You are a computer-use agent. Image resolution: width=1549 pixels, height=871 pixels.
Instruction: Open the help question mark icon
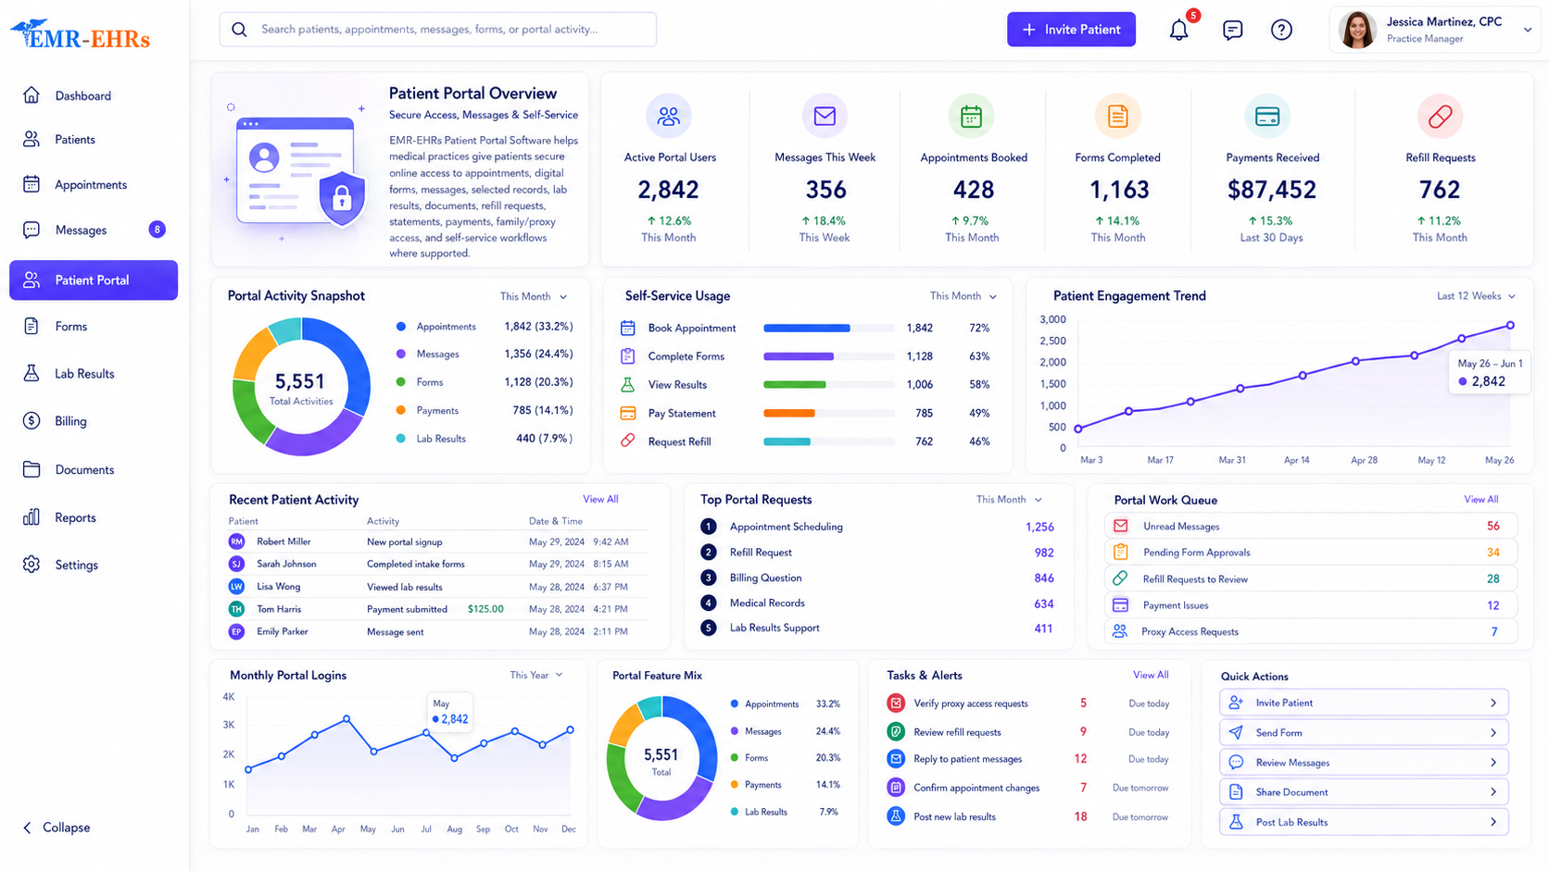click(x=1281, y=30)
